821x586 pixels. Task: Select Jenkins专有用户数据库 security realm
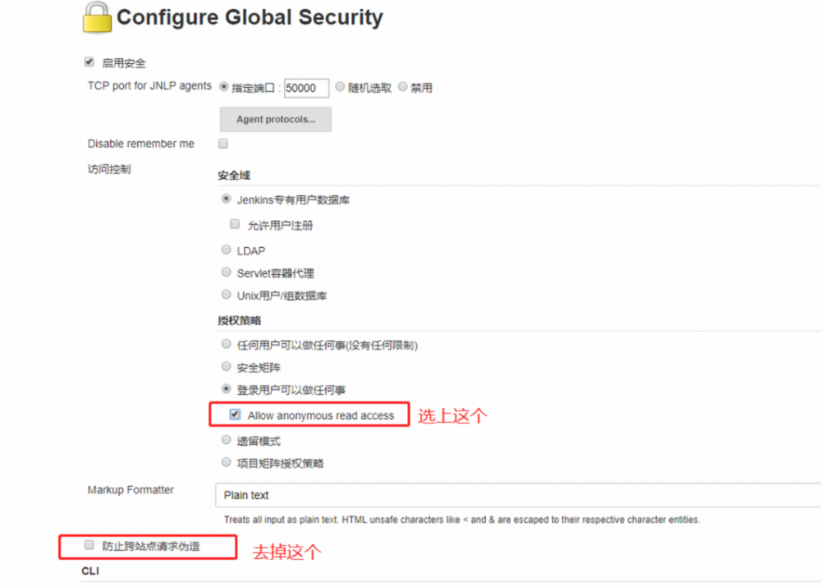[x=227, y=199]
